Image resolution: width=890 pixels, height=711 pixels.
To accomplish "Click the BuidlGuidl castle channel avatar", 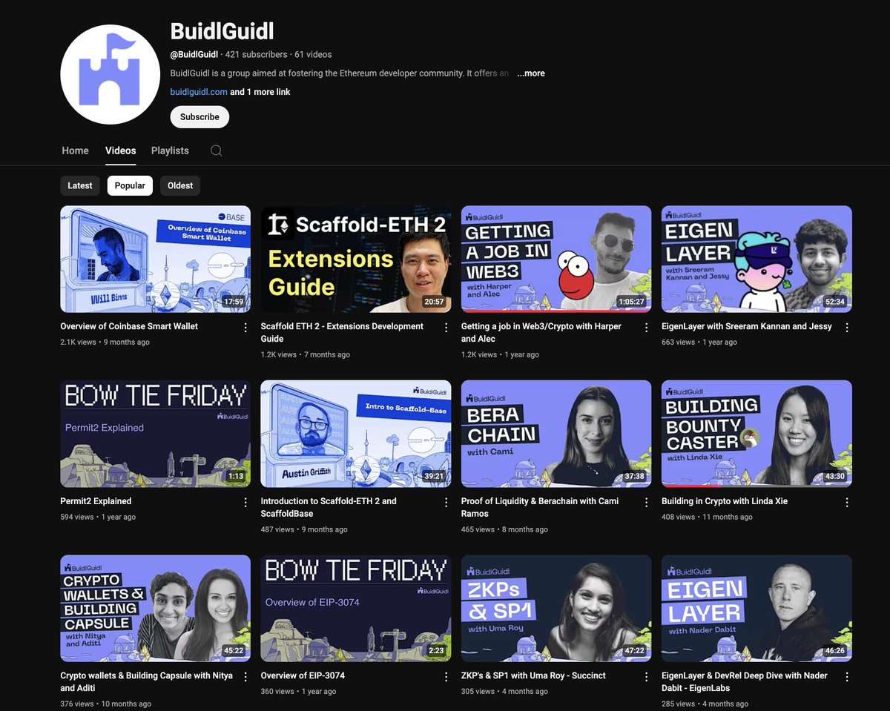I will tap(110, 74).
